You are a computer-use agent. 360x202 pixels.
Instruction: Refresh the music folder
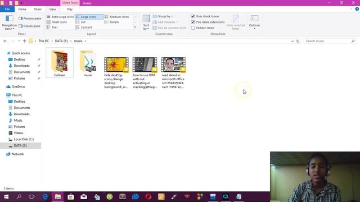click(x=298, y=41)
